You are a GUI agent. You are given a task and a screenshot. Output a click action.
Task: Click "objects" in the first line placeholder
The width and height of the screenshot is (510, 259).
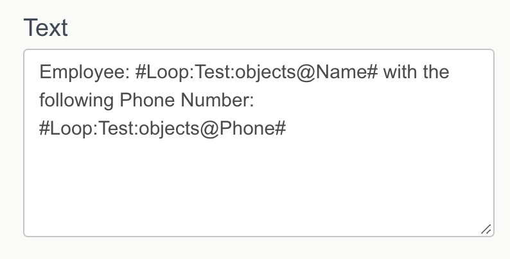pyautogui.click(x=265, y=71)
